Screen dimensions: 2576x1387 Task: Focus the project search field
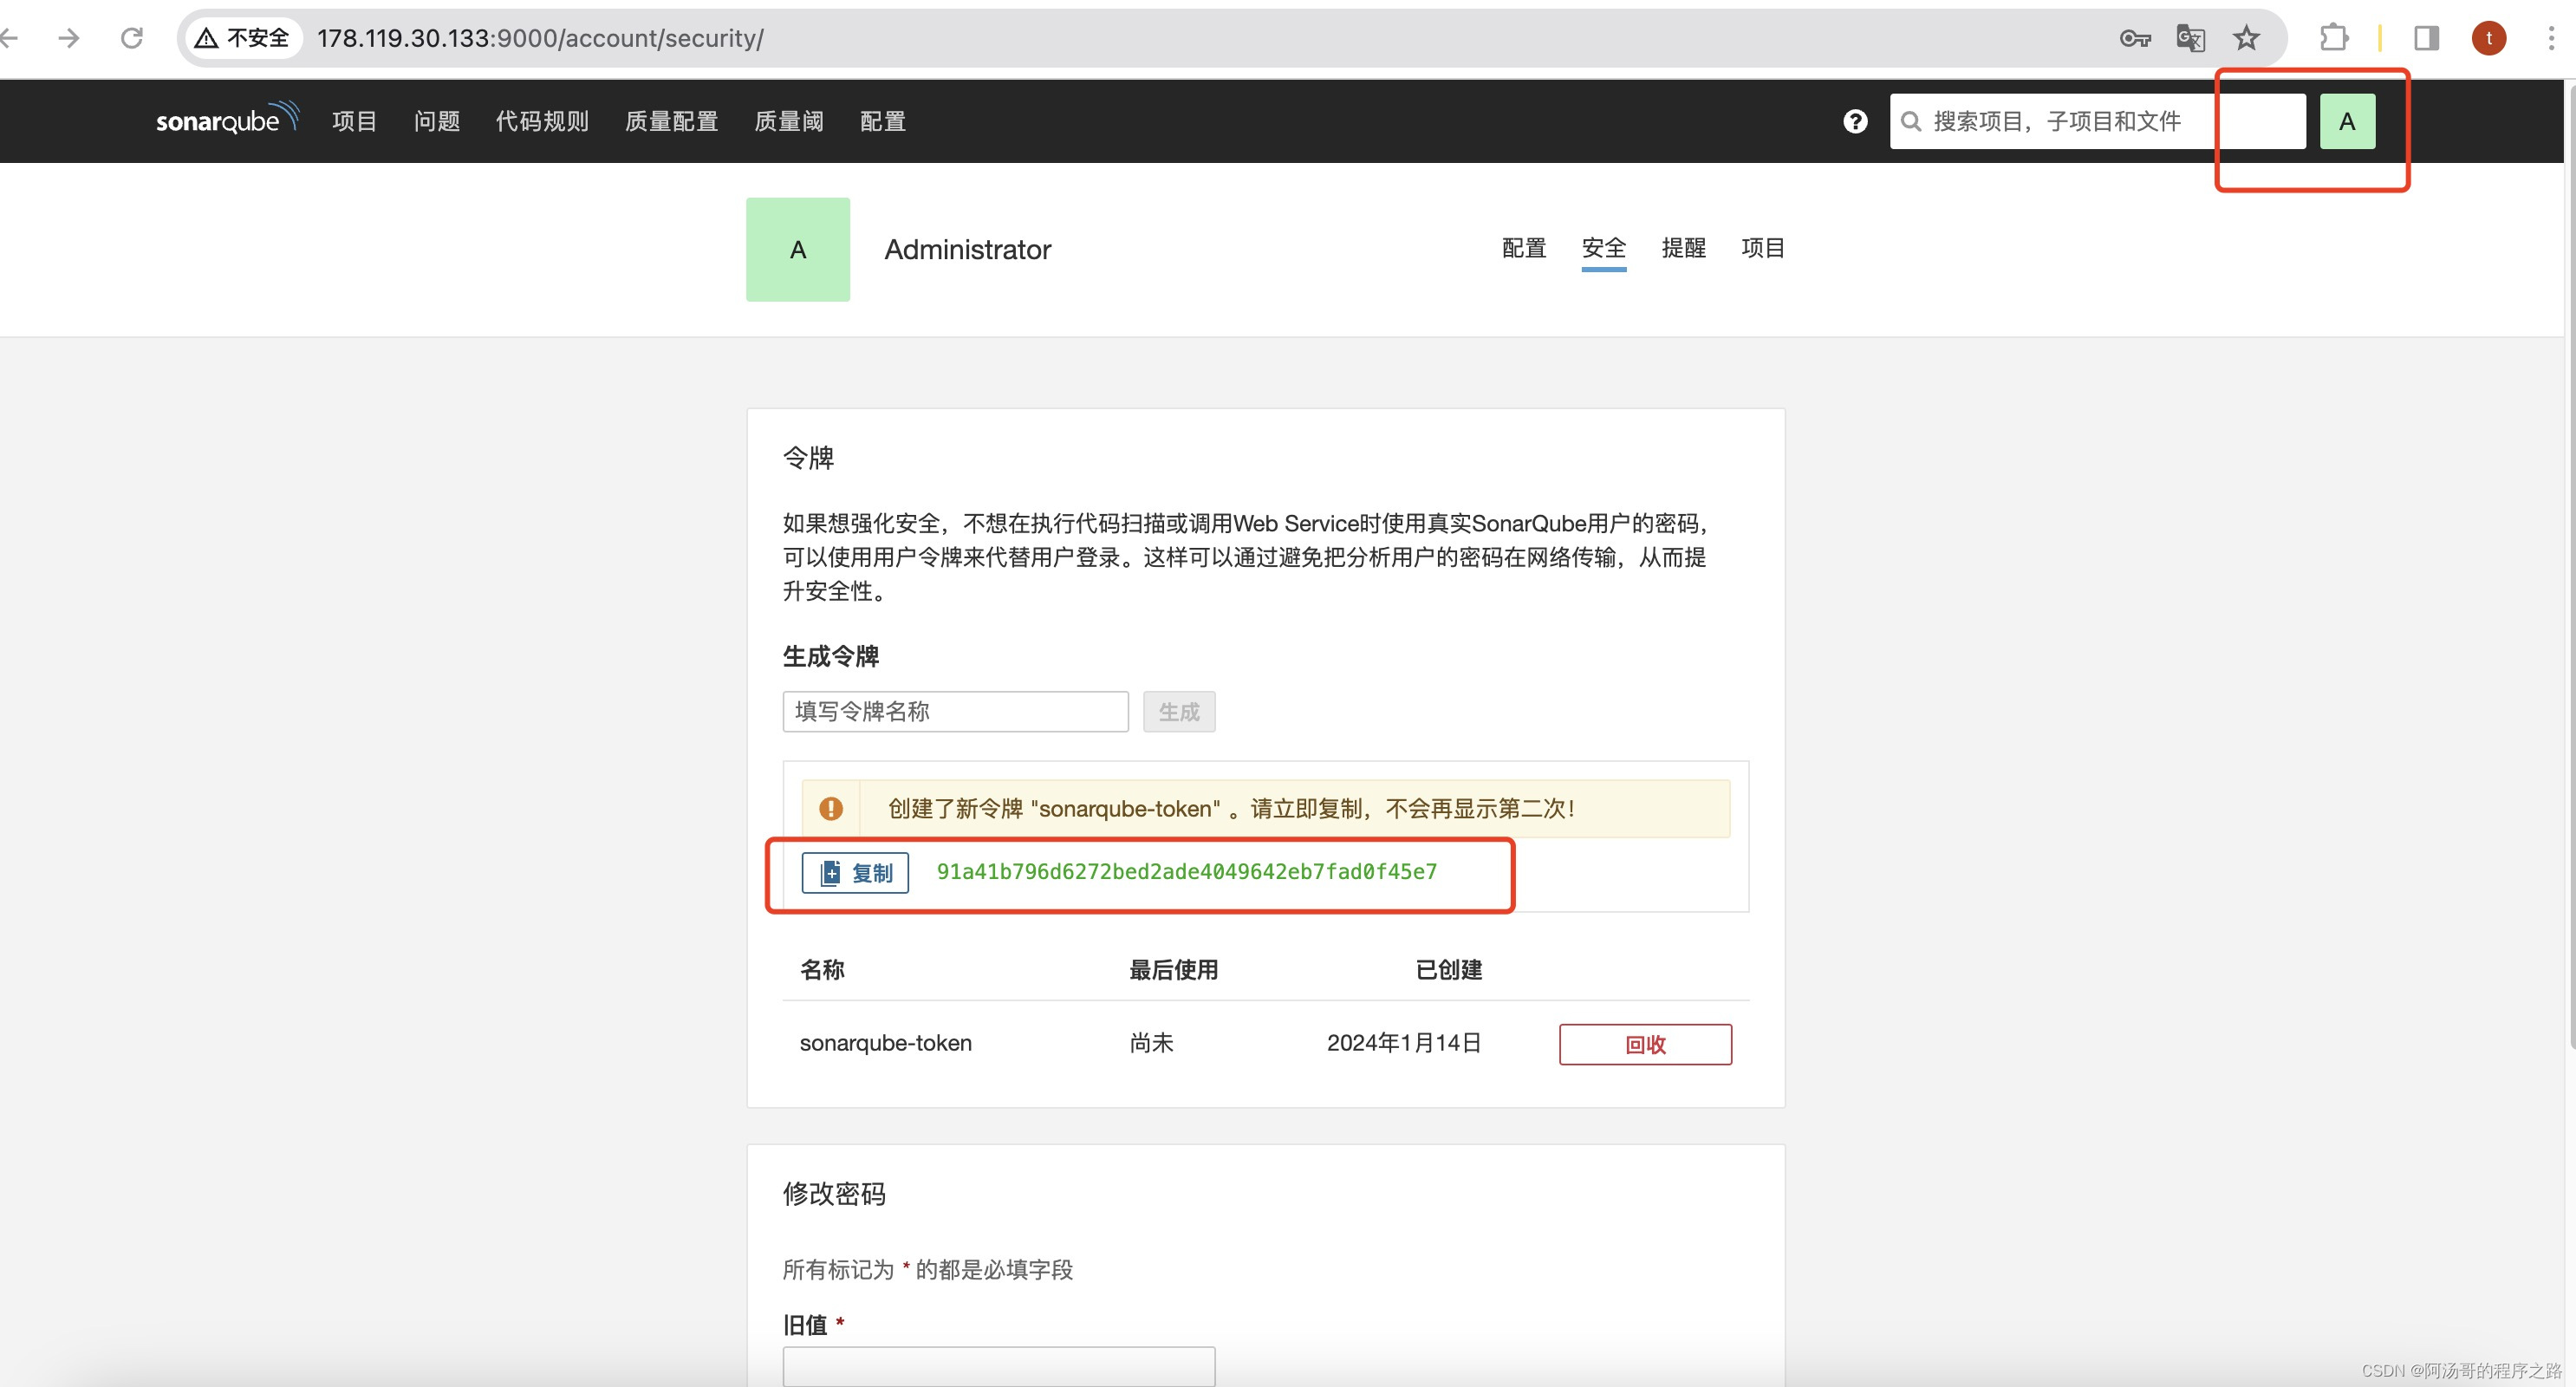tap(2097, 121)
